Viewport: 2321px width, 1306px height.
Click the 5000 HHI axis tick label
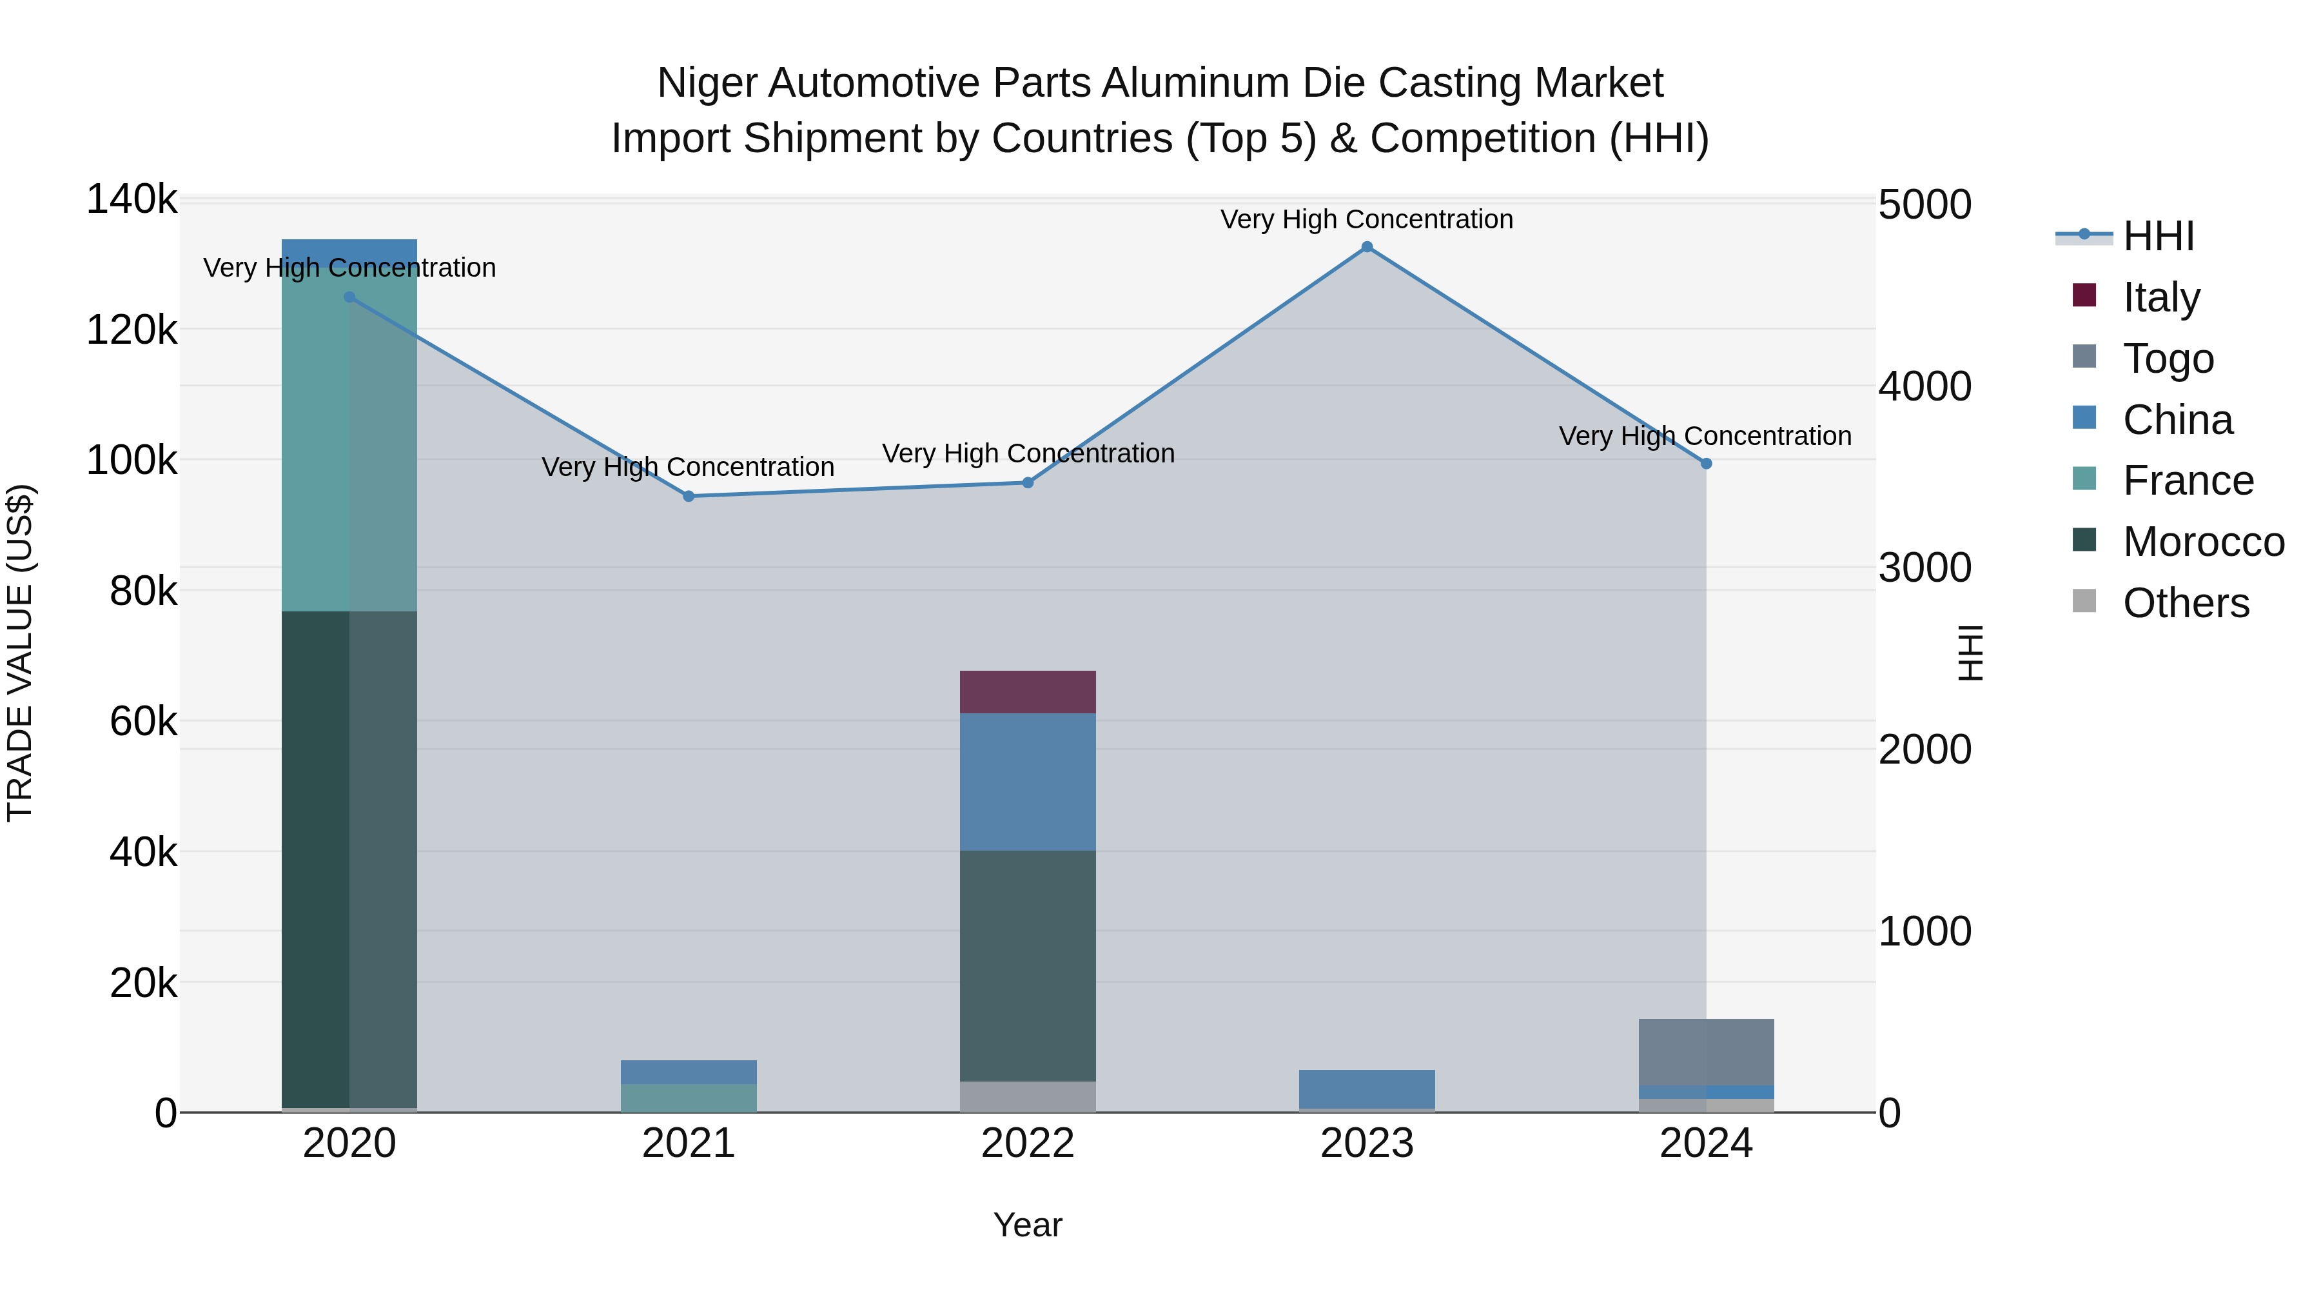(1924, 204)
